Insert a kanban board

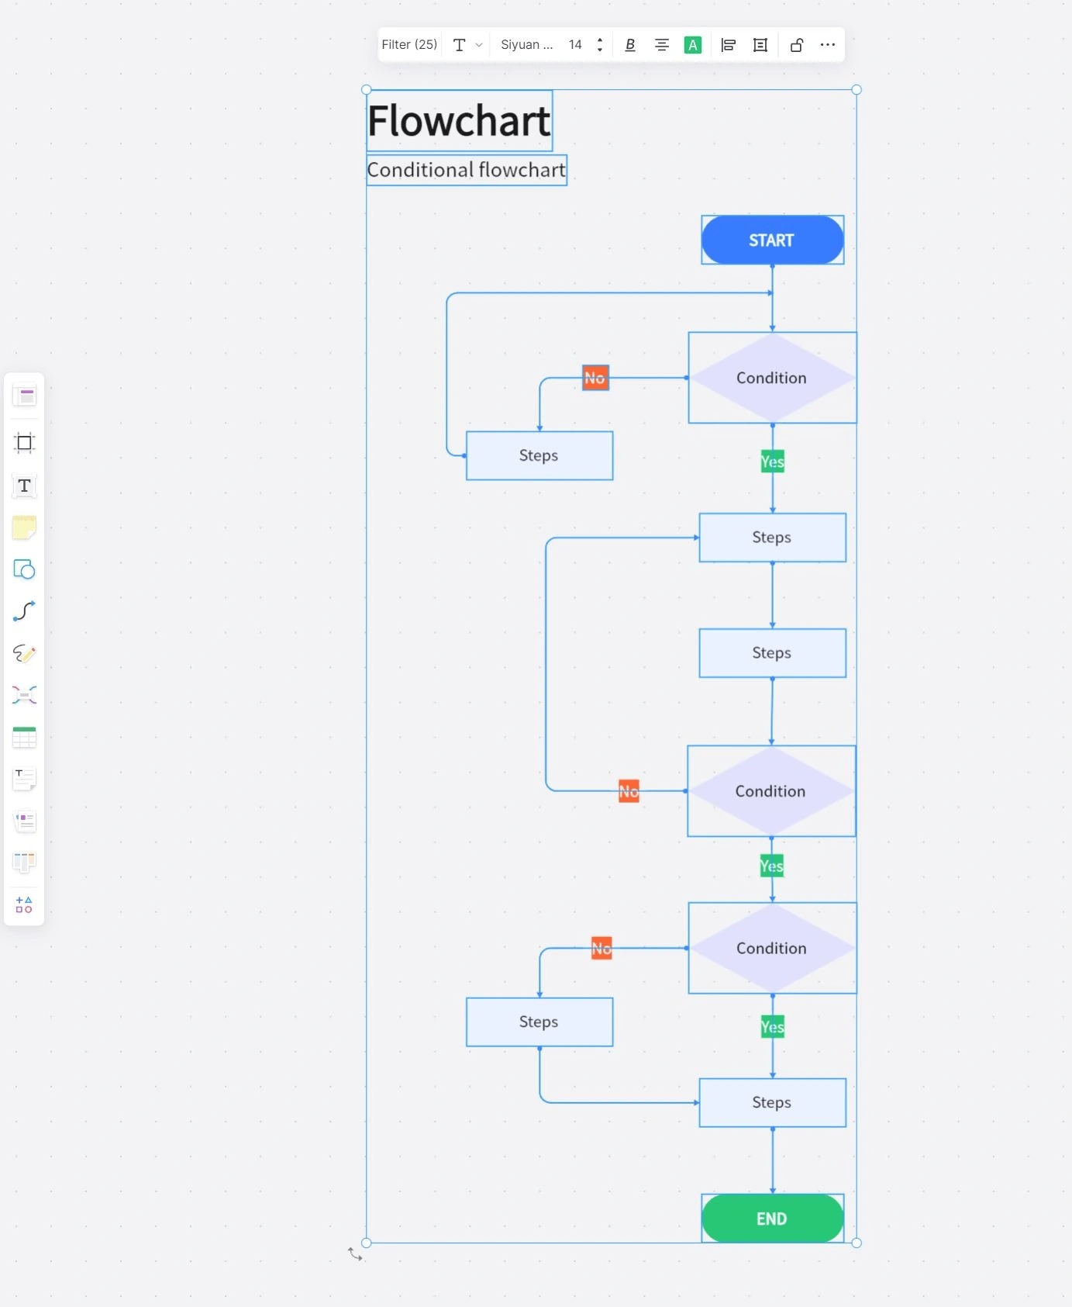pos(24,862)
